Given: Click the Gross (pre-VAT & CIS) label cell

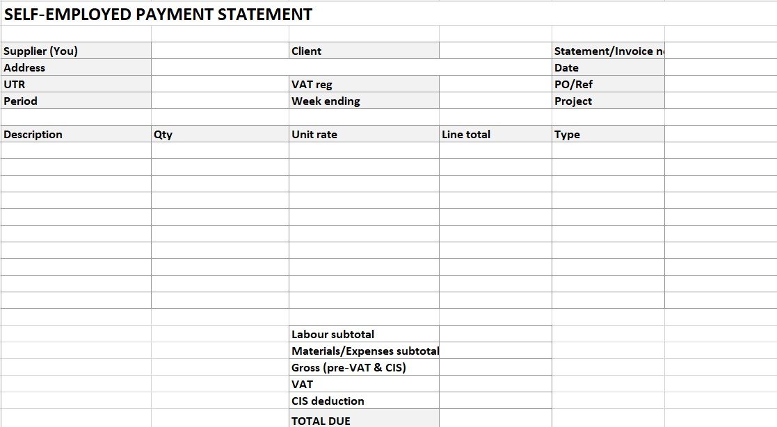Looking at the screenshot, I should [364, 367].
